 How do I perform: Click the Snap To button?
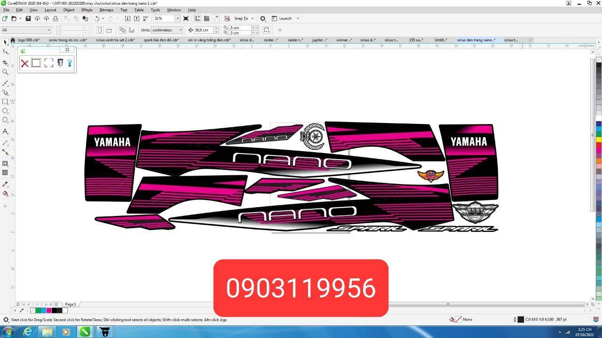241,18
